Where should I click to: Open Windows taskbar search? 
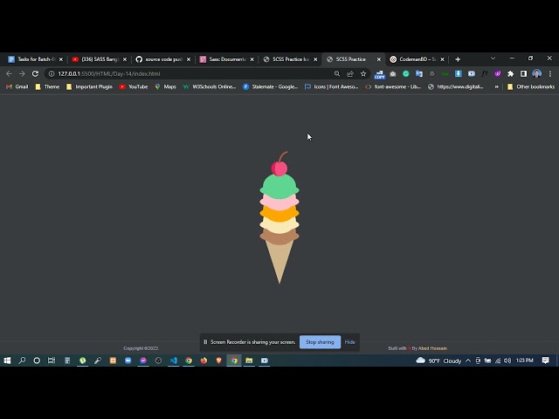pyautogui.click(x=22, y=361)
